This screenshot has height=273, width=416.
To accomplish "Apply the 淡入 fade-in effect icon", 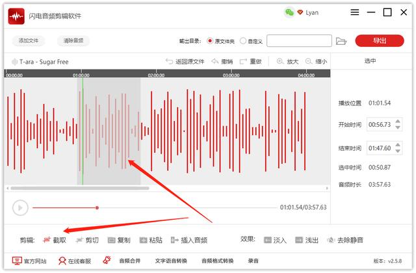I will pos(268,240).
